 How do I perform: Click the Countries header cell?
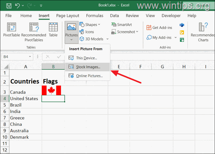coord(26,81)
